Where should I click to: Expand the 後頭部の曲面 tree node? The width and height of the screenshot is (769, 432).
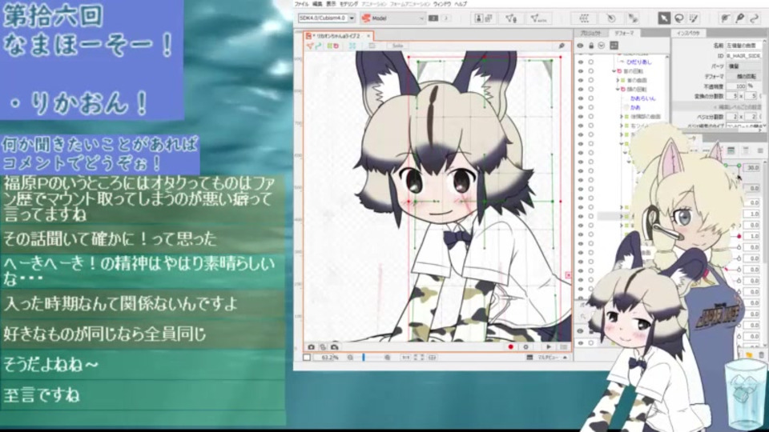click(x=622, y=117)
